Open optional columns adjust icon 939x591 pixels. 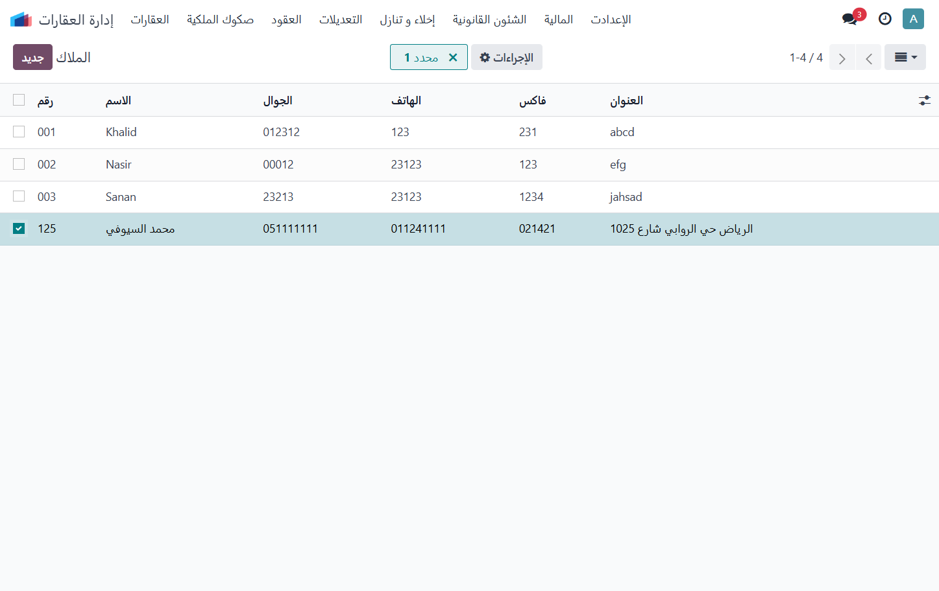[x=924, y=100]
